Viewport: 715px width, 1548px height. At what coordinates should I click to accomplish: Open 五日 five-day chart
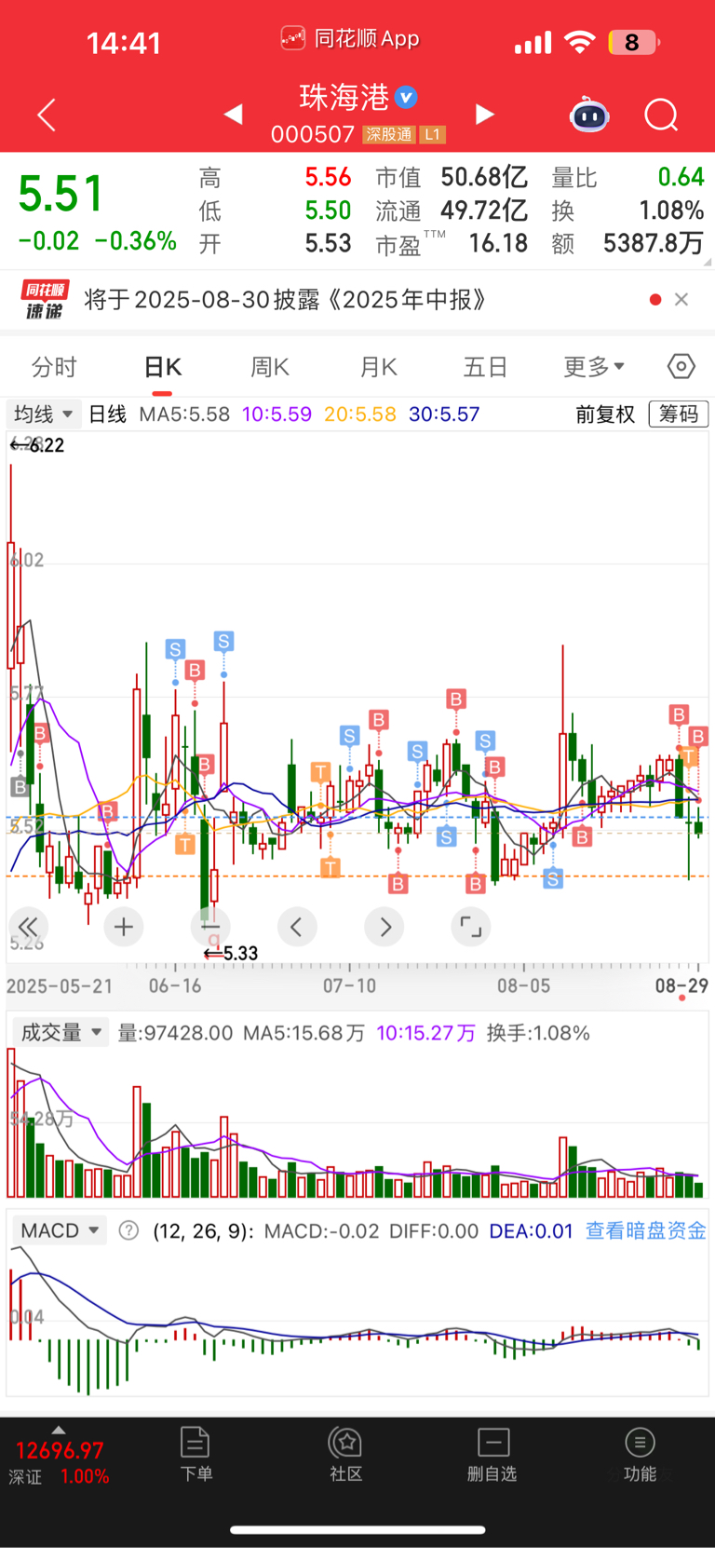pyautogui.click(x=485, y=367)
